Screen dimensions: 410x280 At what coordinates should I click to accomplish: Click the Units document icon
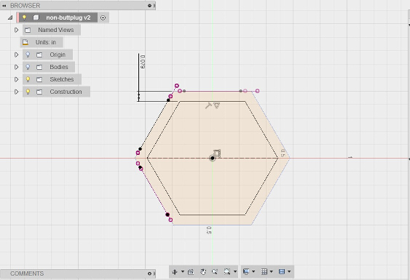coord(25,42)
